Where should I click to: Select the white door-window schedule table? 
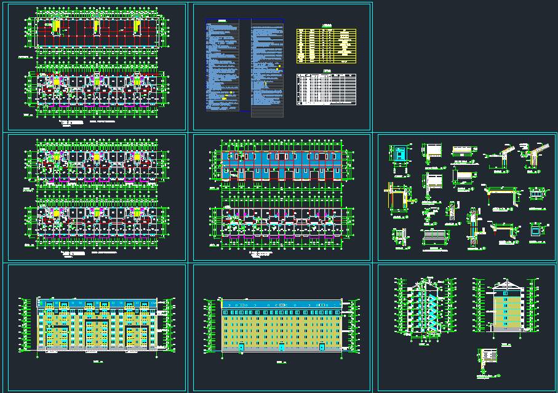coord(326,89)
